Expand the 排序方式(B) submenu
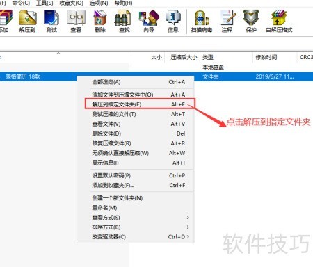The width and height of the screenshot is (313, 267). [x=136, y=227]
